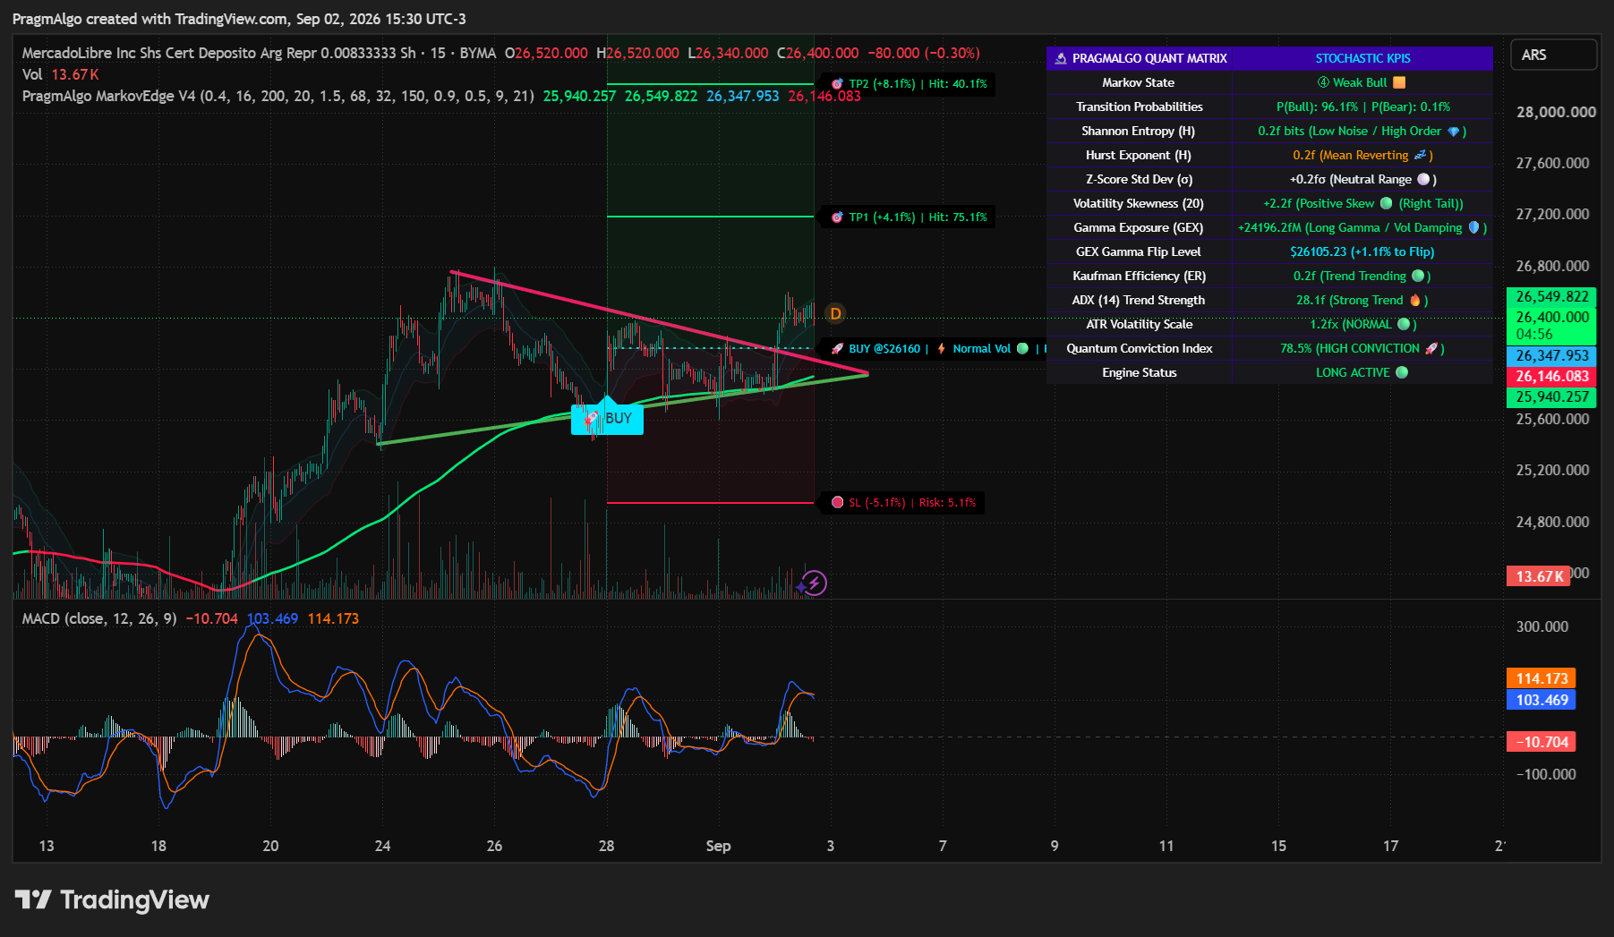Click the TP2 (+8.1f%) target label

click(909, 84)
